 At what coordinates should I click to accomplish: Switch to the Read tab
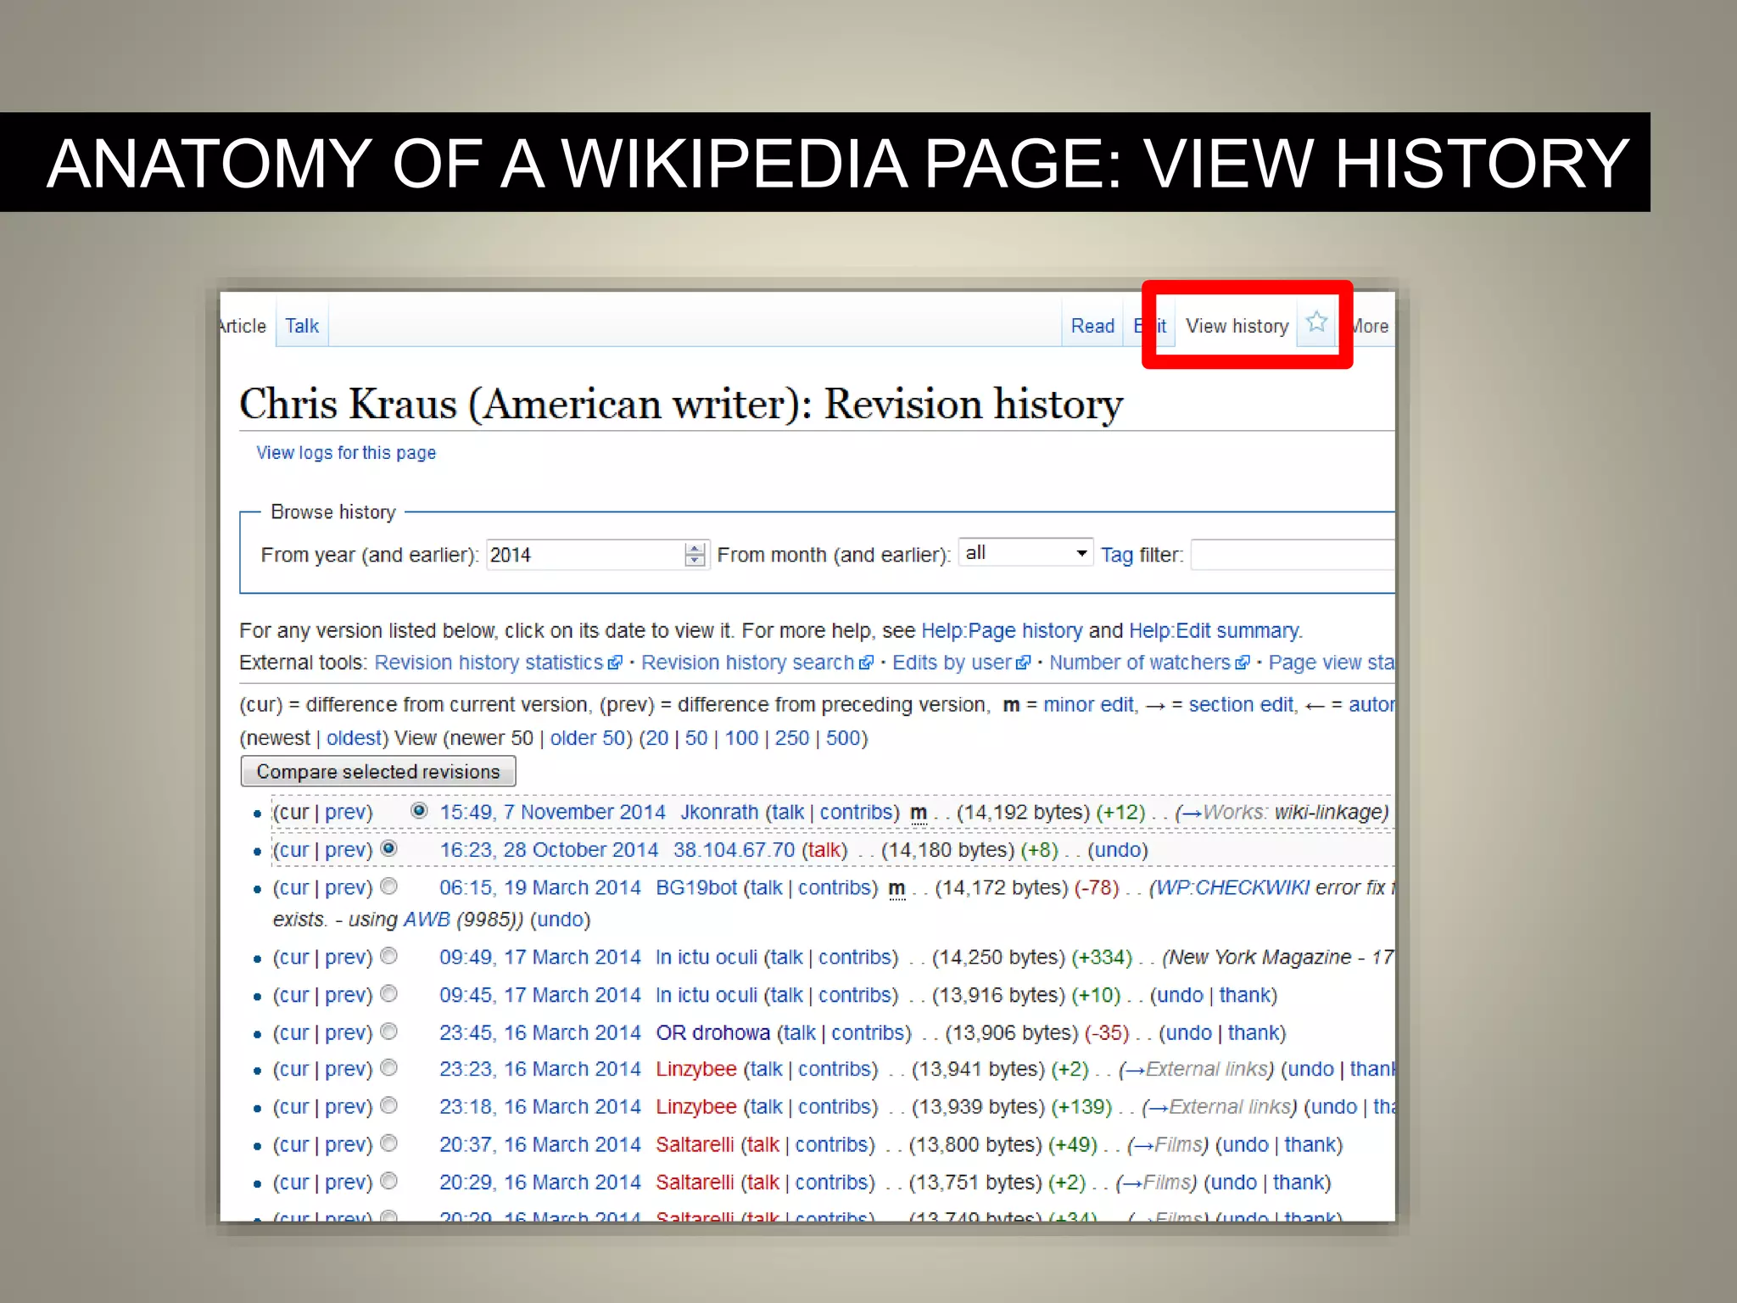tap(1092, 326)
